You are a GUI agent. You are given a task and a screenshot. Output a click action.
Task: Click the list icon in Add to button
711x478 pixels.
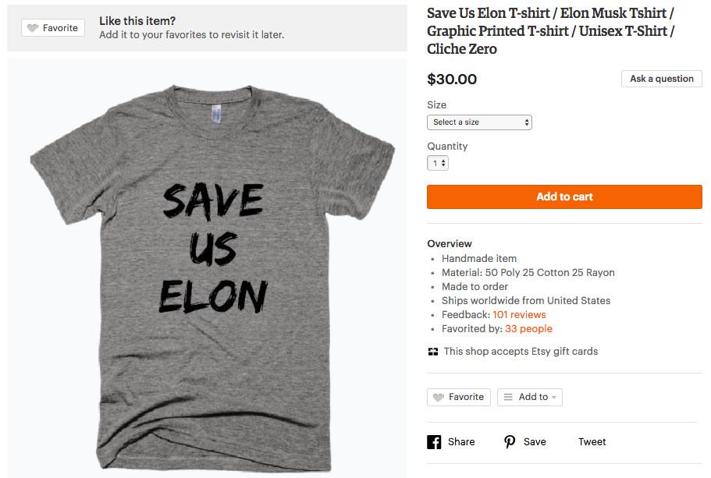pos(508,397)
